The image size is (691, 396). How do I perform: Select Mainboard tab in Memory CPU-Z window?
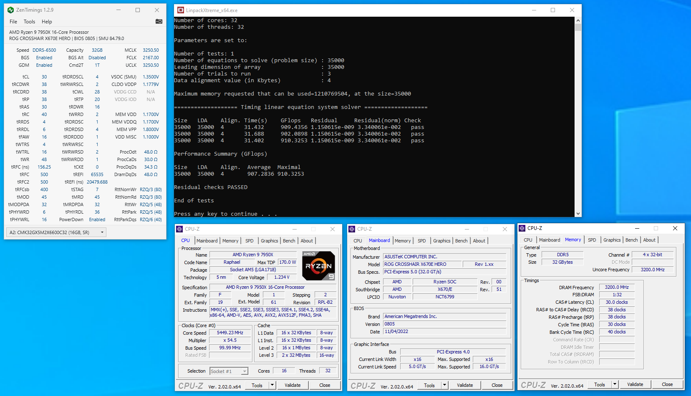[550, 240]
